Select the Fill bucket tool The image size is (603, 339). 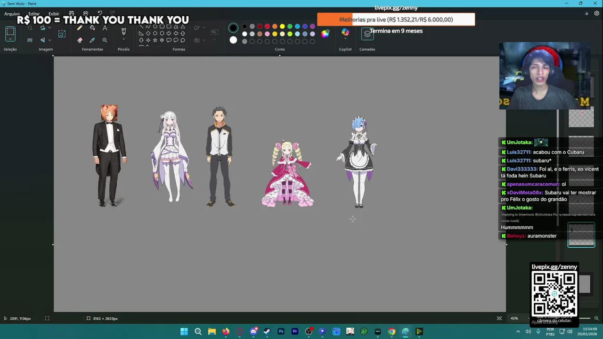point(92,28)
